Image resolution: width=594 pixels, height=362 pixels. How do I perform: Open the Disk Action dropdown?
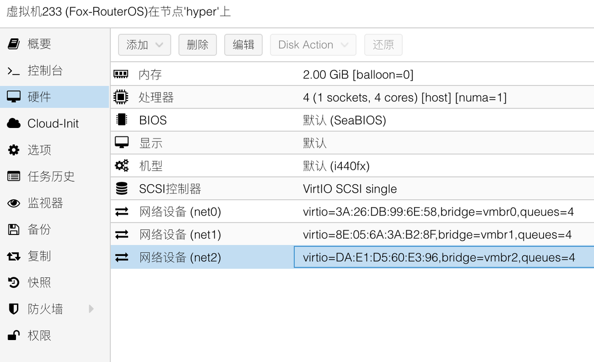click(313, 45)
